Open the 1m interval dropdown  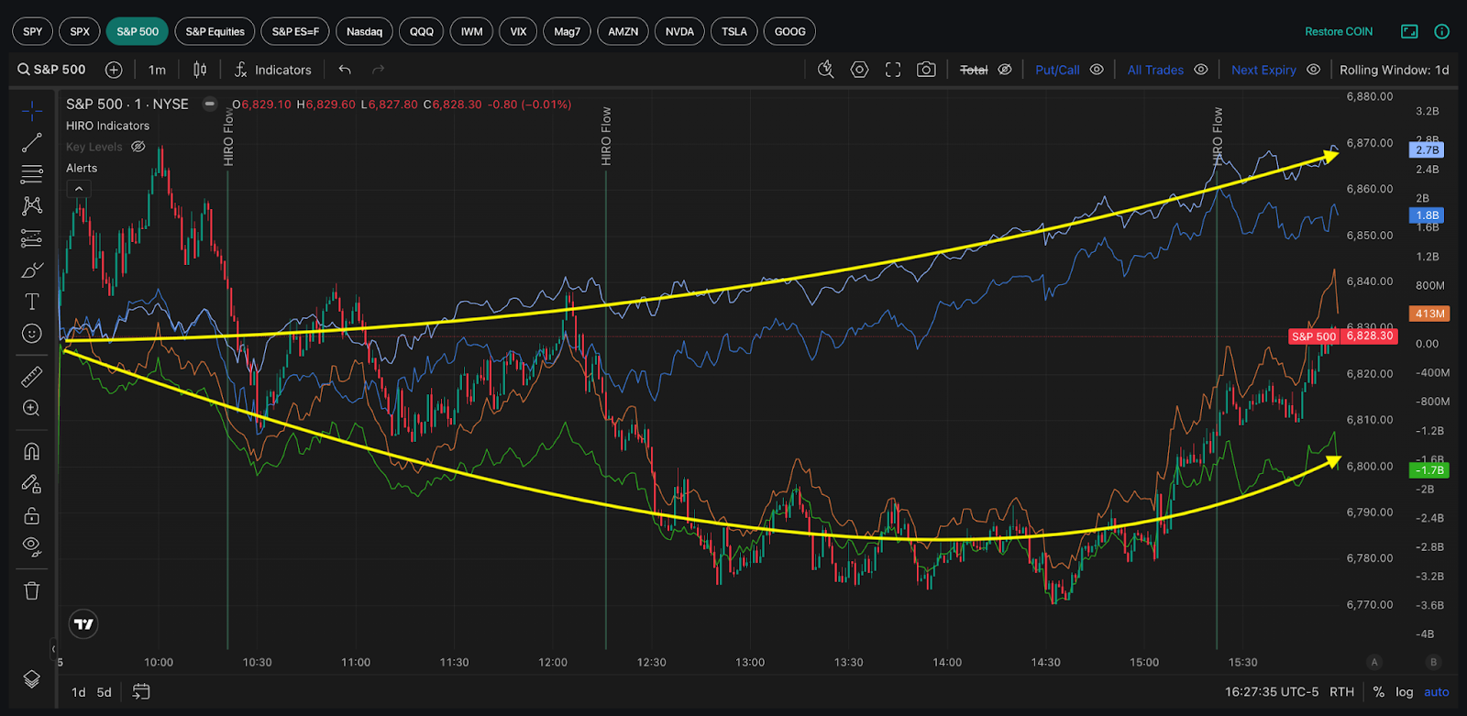[158, 70]
